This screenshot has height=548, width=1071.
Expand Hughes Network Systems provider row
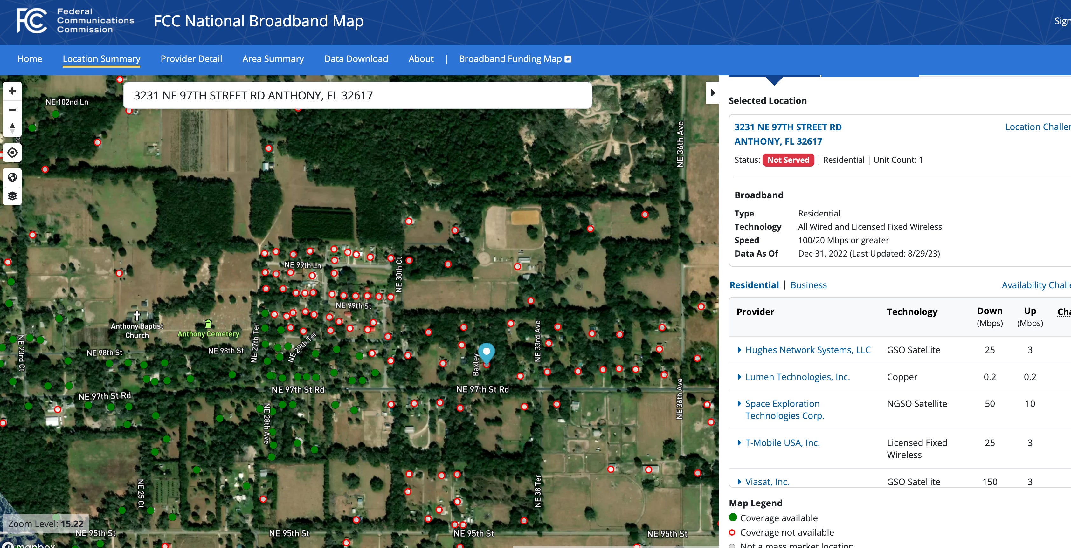(x=739, y=350)
